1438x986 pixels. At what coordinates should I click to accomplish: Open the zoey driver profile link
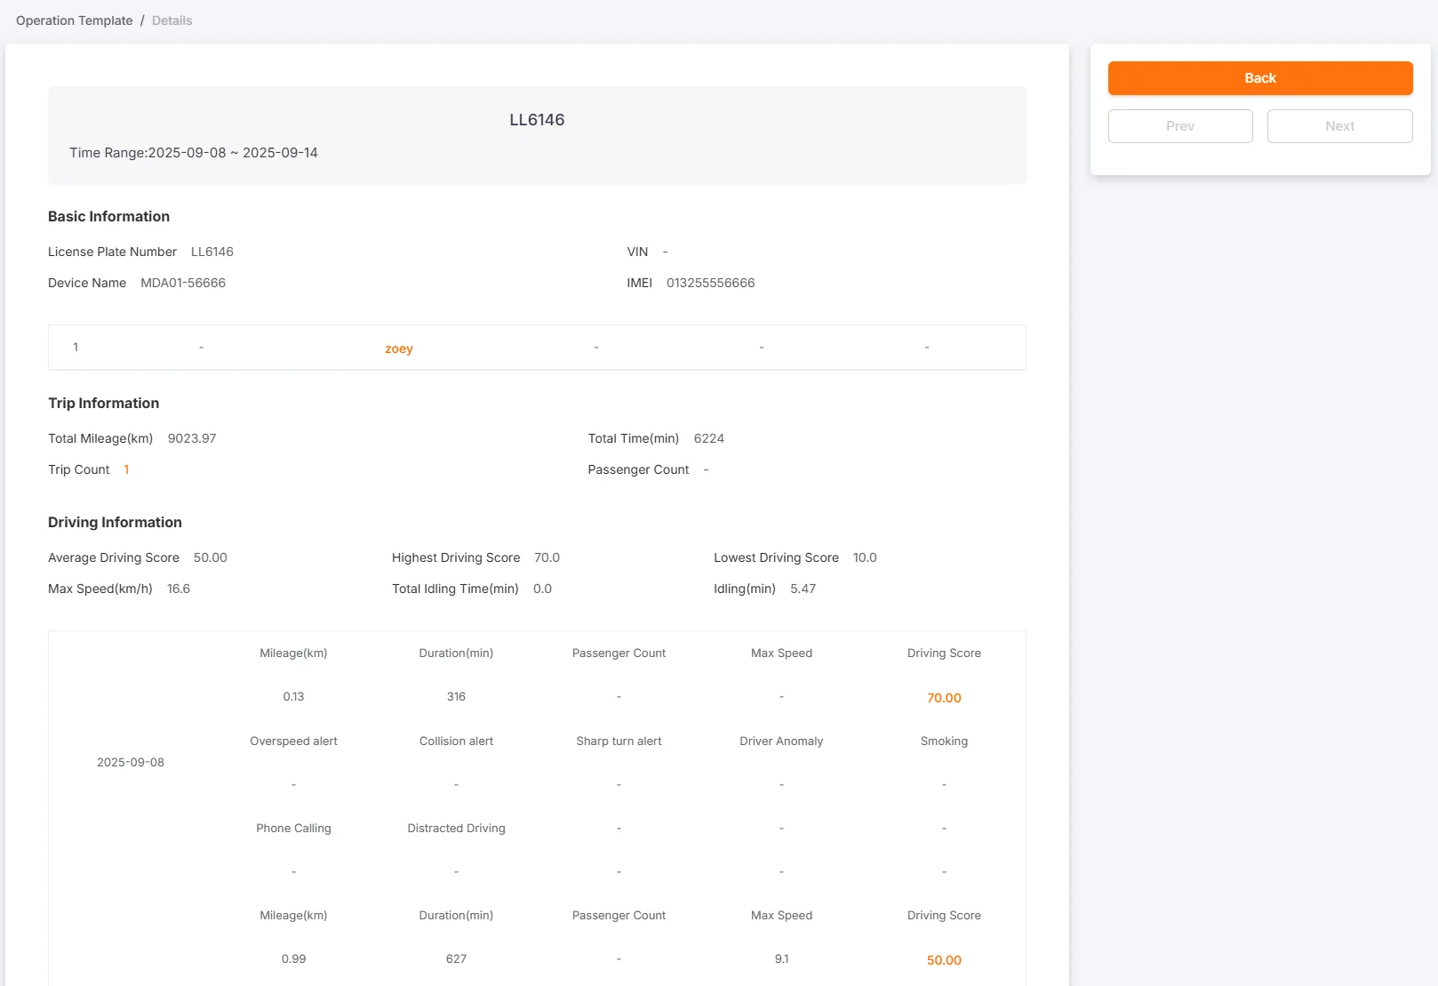tap(398, 349)
